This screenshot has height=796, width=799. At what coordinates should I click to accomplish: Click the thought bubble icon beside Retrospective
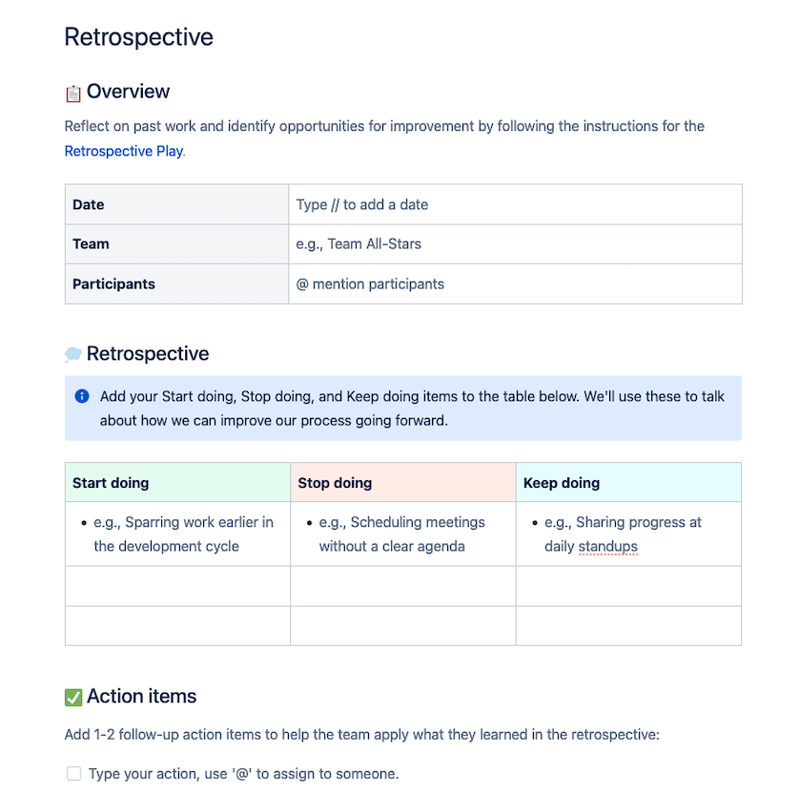[73, 355]
